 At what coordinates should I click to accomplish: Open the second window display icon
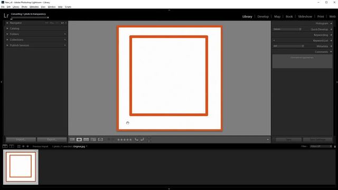(x=12, y=146)
